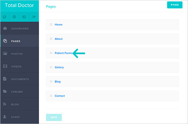Click the Videos film icon in sidebar

click(5, 66)
